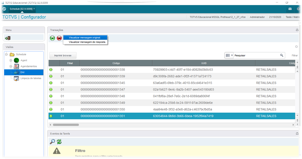
Task: Click the magnifier icon in the Pesquisar field
Action: 282,55
